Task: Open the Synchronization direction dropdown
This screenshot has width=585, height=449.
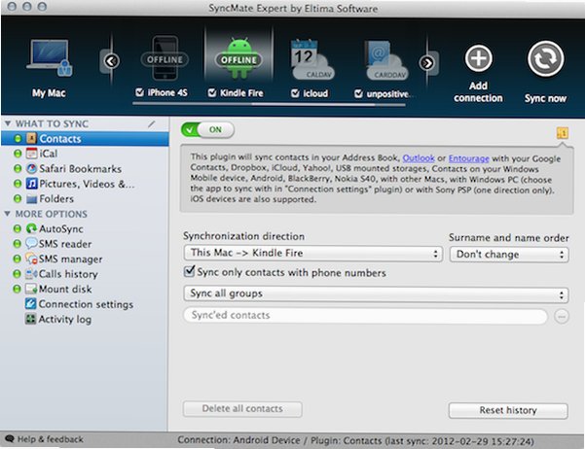Action: (313, 253)
